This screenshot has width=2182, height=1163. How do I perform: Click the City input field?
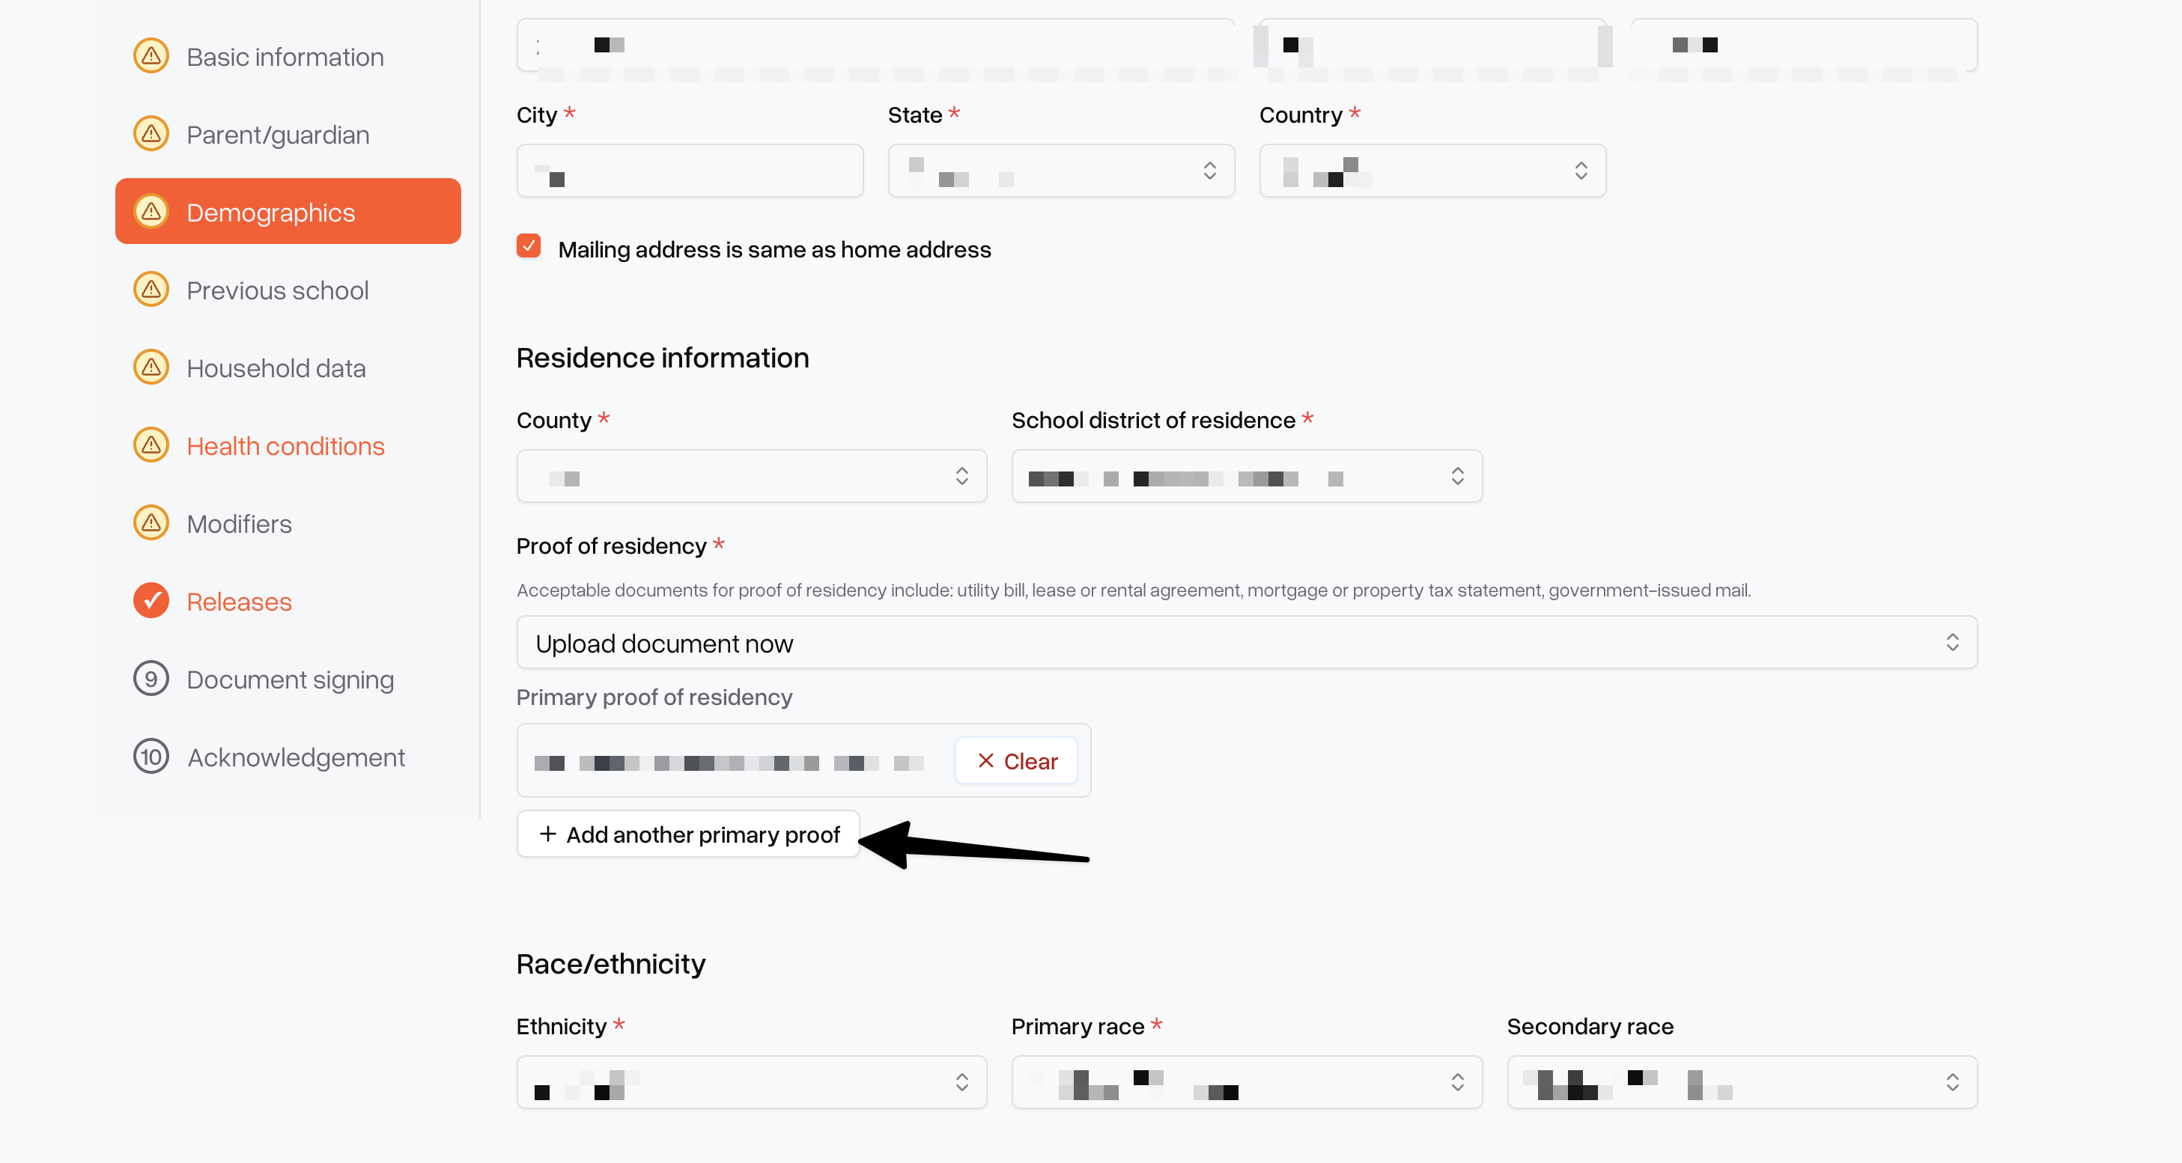(x=690, y=171)
